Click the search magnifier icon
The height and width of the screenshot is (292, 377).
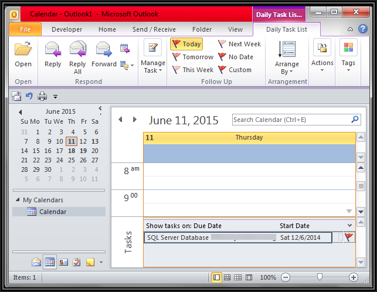(355, 119)
